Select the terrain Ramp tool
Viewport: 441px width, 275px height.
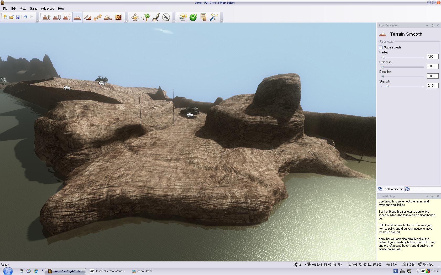pos(87,17)
